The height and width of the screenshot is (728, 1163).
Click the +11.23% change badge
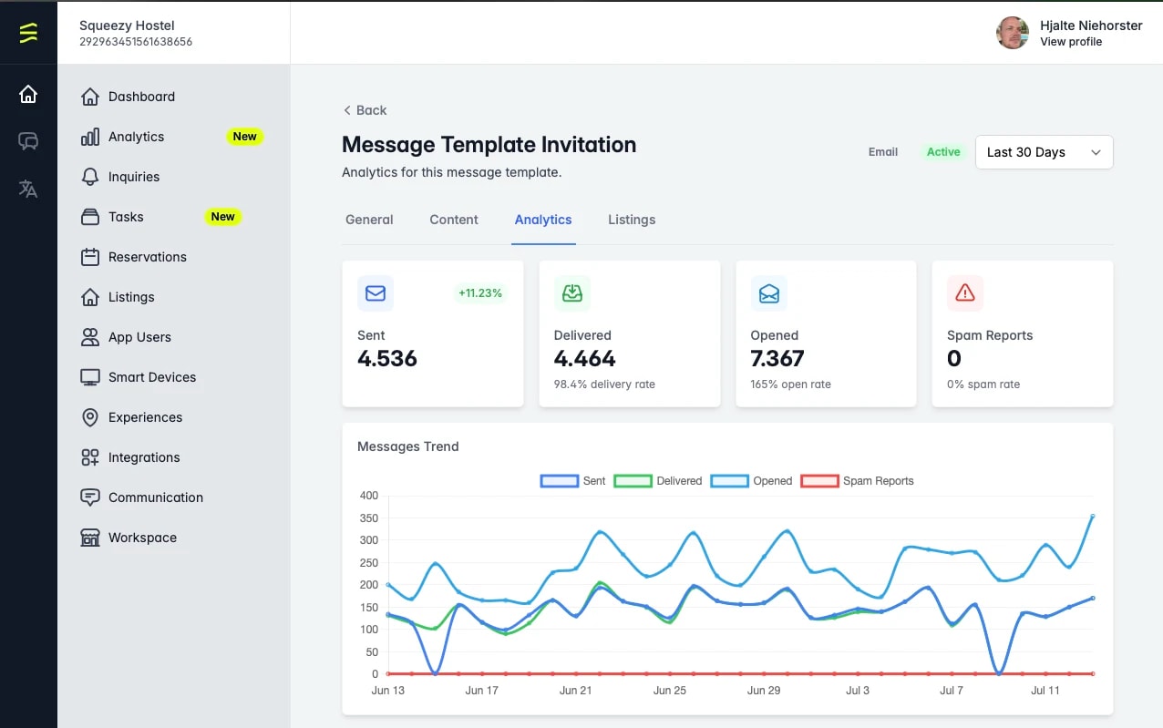click(x=480, y=293)
